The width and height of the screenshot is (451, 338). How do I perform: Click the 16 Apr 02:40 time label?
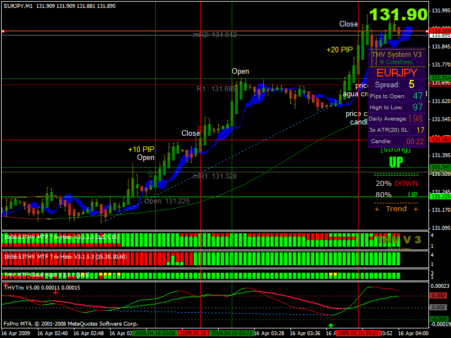[x=52, y=333]
